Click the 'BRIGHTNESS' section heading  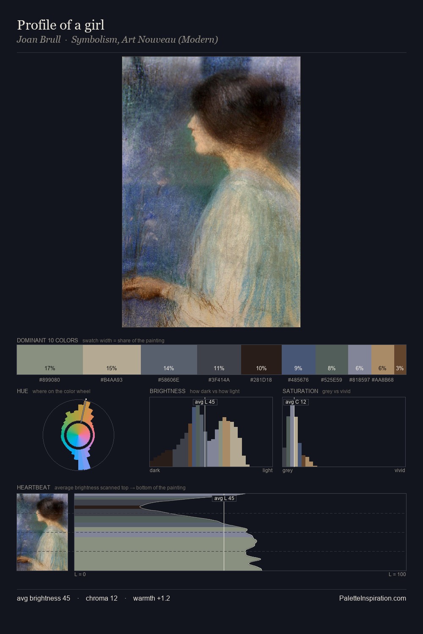pos(168,391)
